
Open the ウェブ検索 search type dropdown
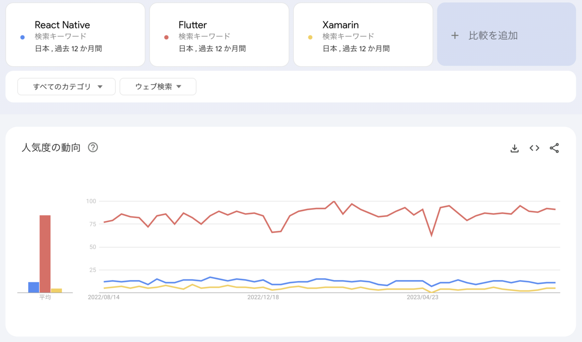pyautogui.click(x=158, y=87)
